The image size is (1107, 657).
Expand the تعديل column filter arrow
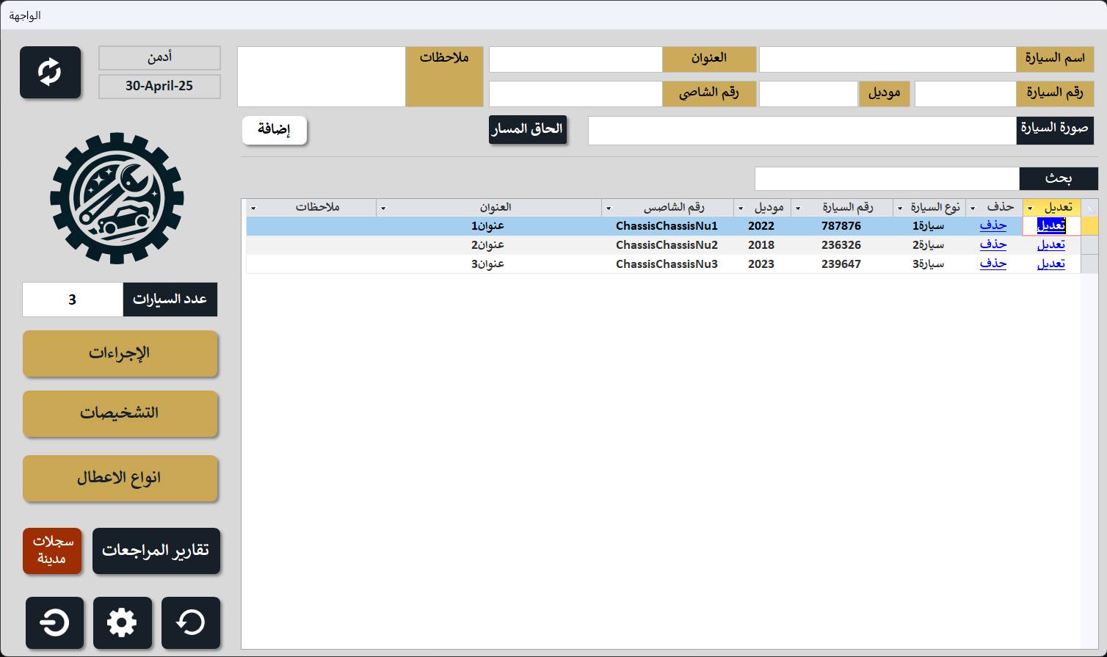[1031, 208]
